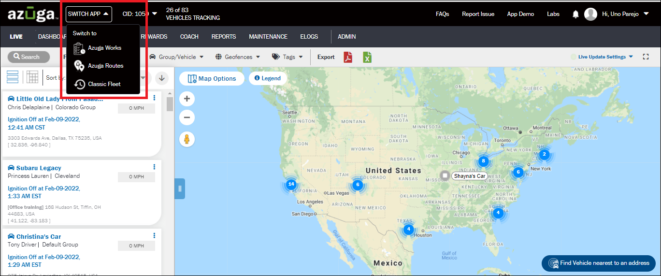
Task: Open the REPORTS tab
Action: (224, 37)
